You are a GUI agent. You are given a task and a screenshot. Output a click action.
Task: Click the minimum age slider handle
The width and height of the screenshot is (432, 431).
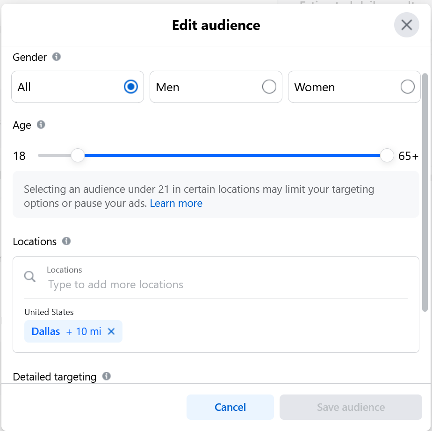point(78,155)
